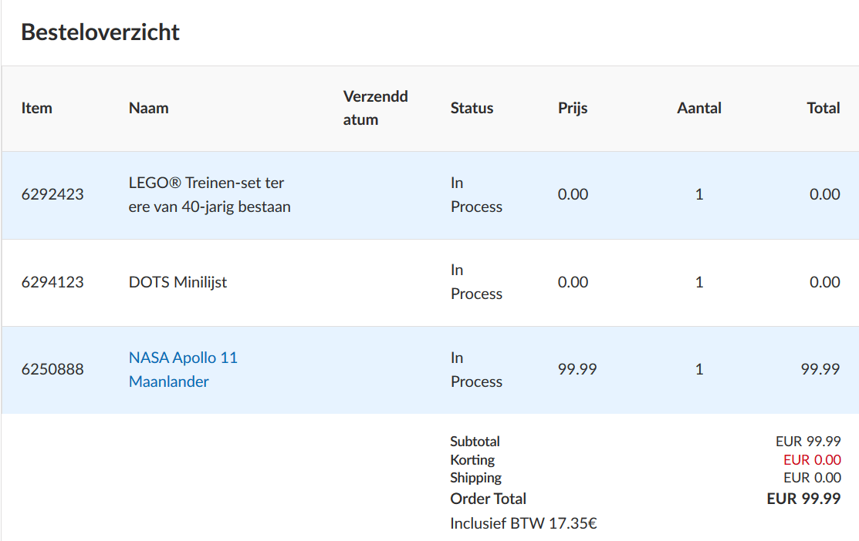
Task: Click the Aantal column header
Action: 699,108
